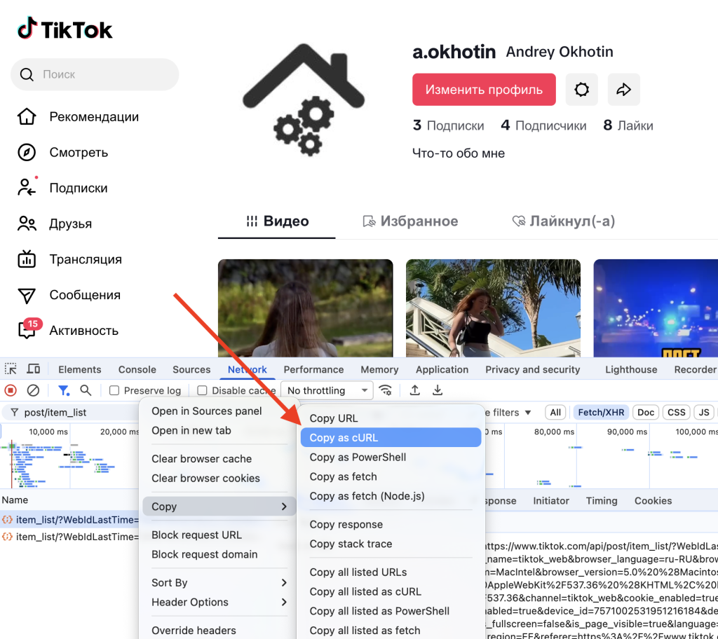Click the import HAR upload icon
This screenshot has height=639, width=718.
click(x=415, y=391)
